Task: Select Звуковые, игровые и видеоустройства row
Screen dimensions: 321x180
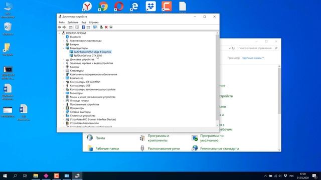Action: tap(91, 63)
